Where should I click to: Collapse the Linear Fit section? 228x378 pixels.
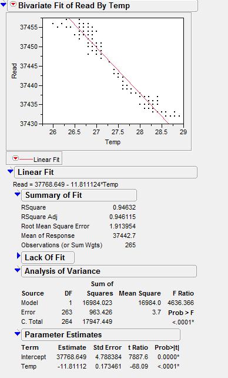[x=11, y=171]
